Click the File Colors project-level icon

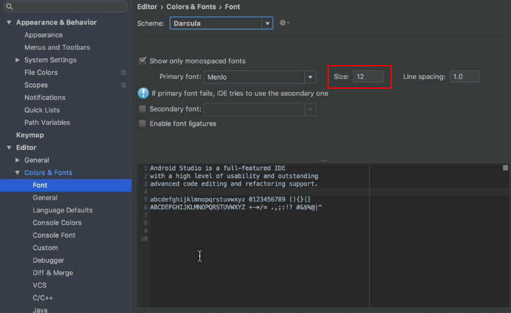coord(124,72)
